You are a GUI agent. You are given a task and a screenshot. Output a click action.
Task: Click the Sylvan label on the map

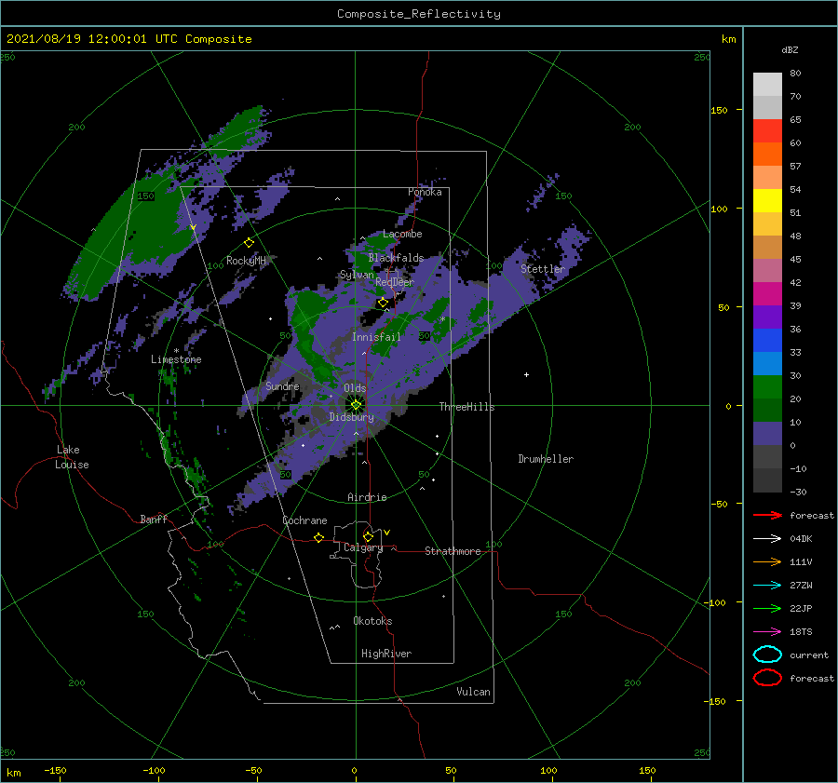click(357, 275)
